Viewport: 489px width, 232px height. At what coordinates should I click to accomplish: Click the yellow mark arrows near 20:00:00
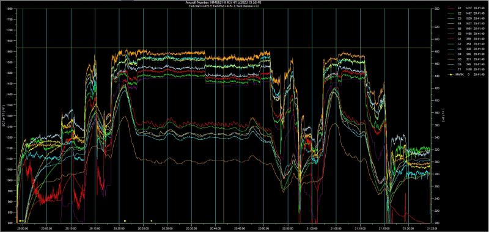21,221
